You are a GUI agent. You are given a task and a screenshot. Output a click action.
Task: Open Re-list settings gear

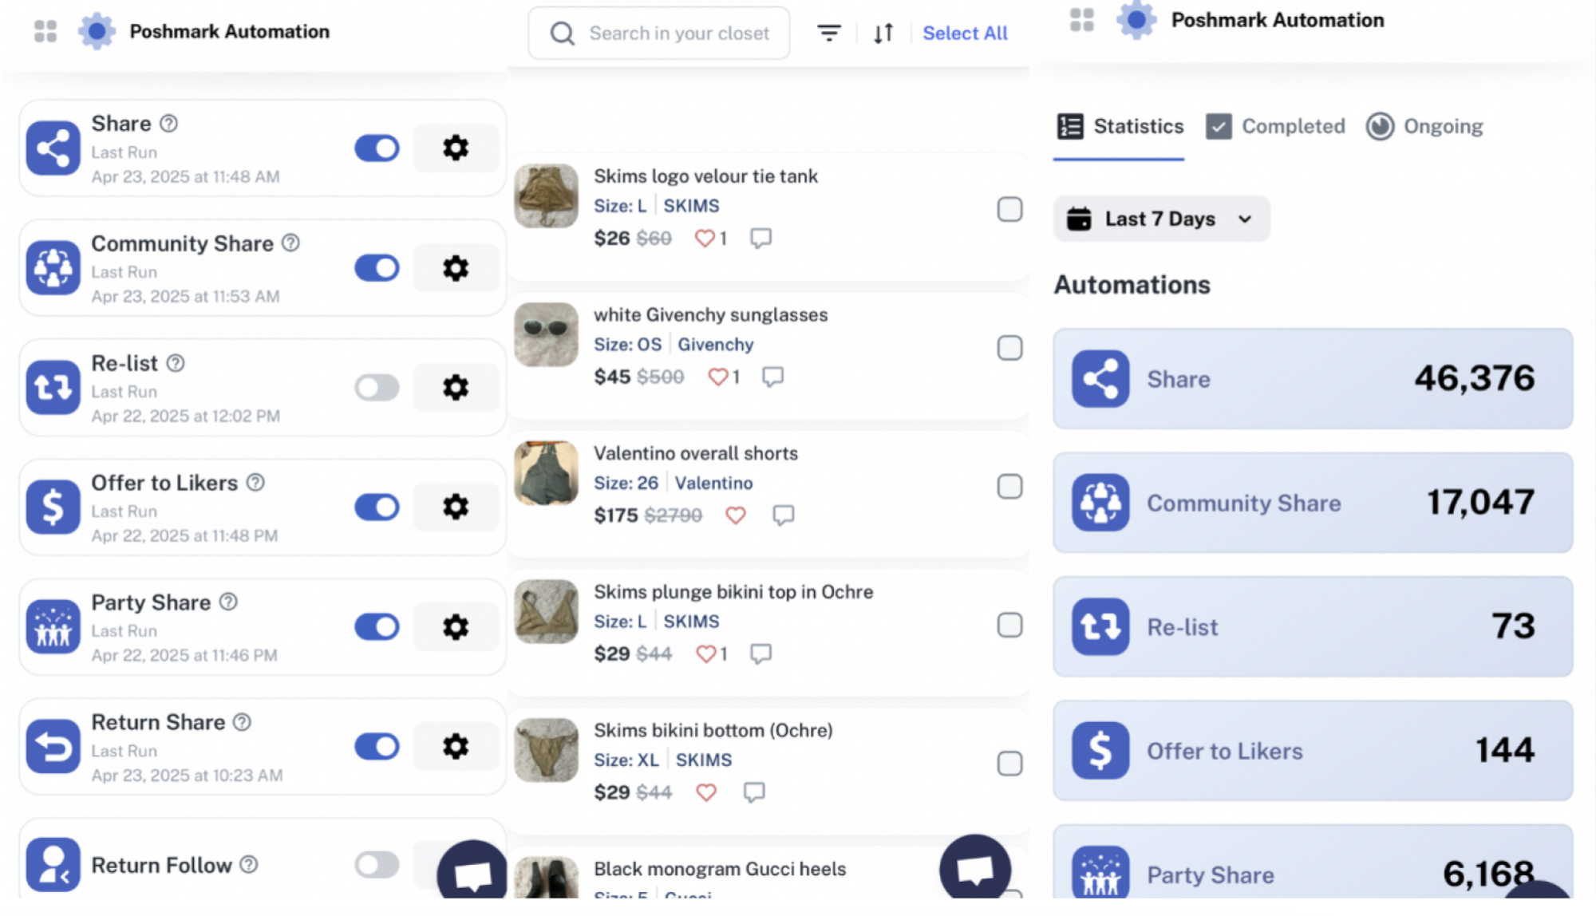coord(456,388)
